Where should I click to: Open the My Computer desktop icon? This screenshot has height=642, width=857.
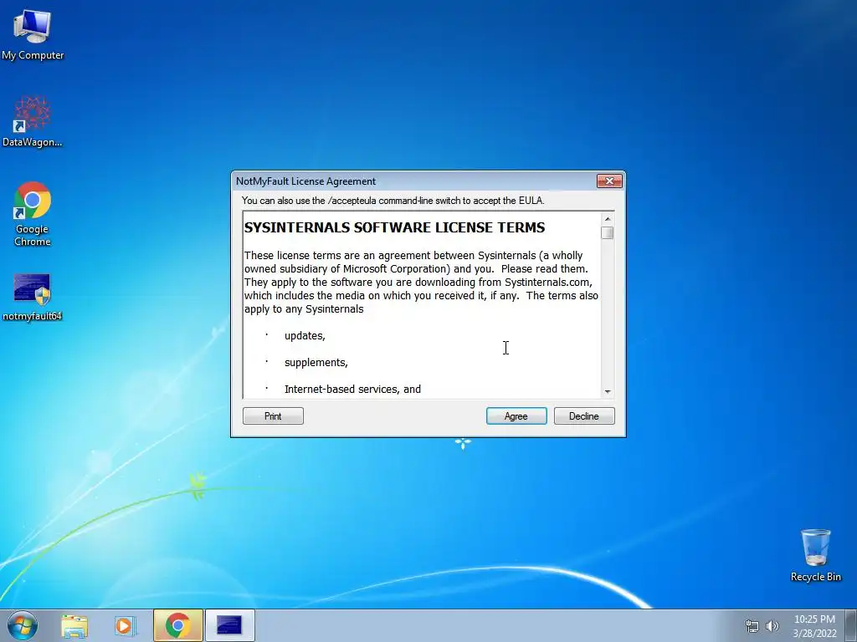click(33, 33)
